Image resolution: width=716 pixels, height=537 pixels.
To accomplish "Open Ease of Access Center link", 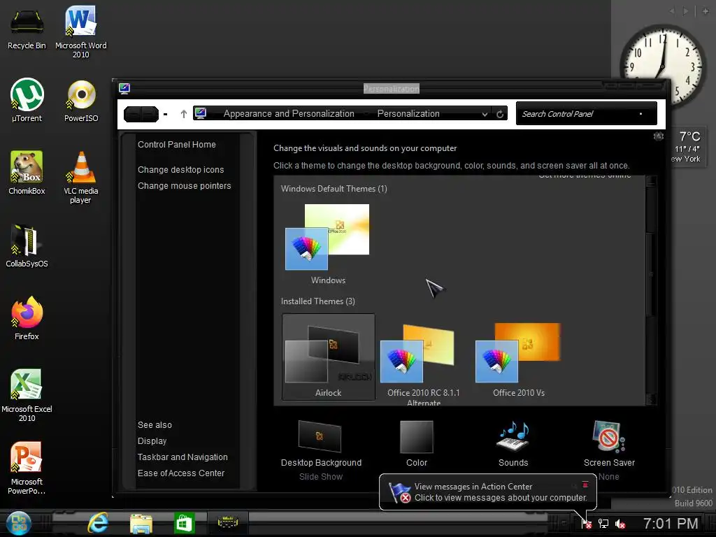I will (181, 473).
